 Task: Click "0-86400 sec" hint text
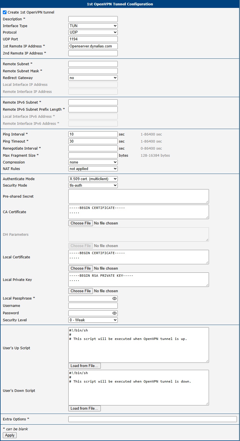[151, 149]
